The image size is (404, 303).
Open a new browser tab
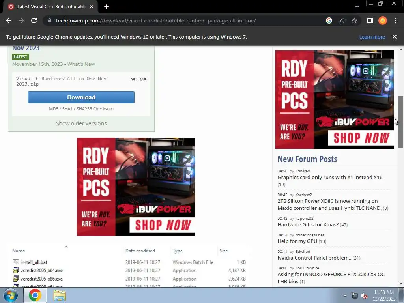click(107, 7)
